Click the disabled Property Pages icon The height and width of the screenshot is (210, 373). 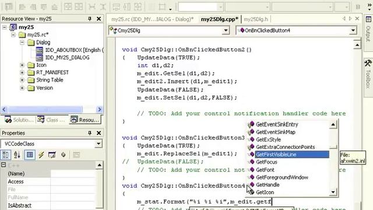tap(76, 155)
